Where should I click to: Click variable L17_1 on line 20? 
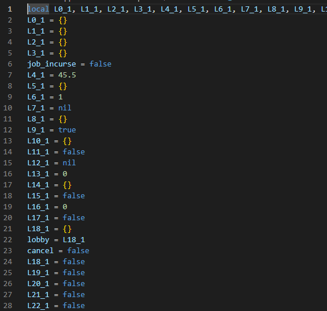click(x=38, y=218)
